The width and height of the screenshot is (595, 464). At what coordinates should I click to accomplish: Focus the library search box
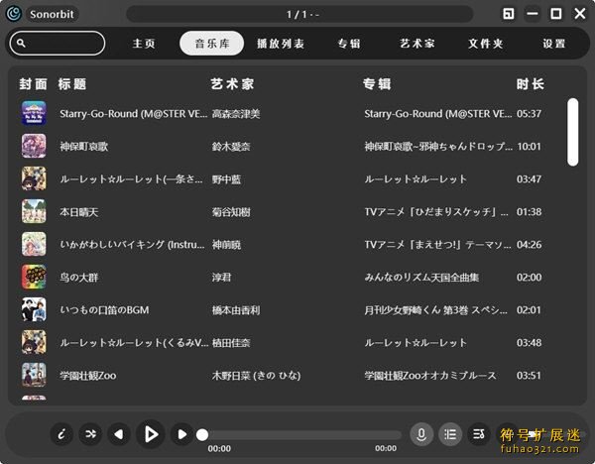click(x=58, y=44)
